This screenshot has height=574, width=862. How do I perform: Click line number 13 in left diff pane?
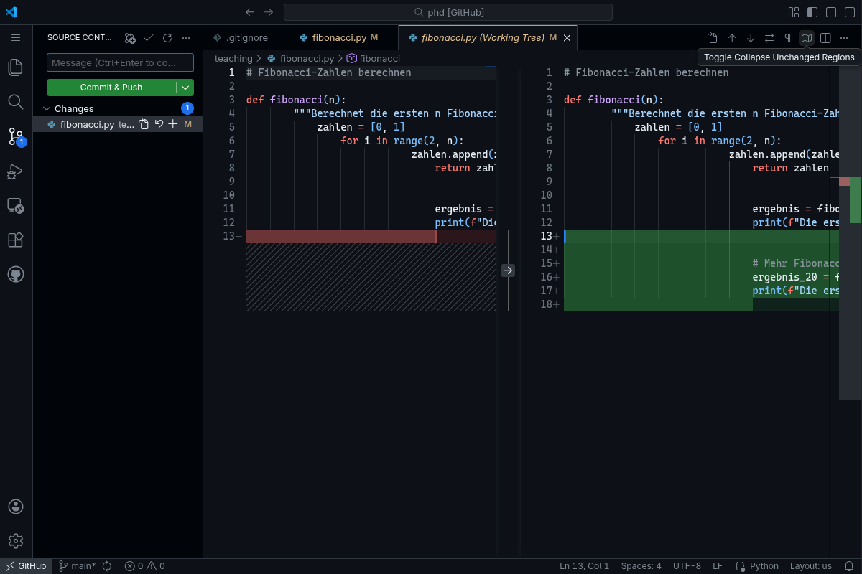(228, 236)
